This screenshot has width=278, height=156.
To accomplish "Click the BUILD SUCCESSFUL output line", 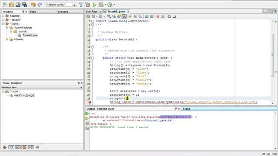I will (120, 127).
